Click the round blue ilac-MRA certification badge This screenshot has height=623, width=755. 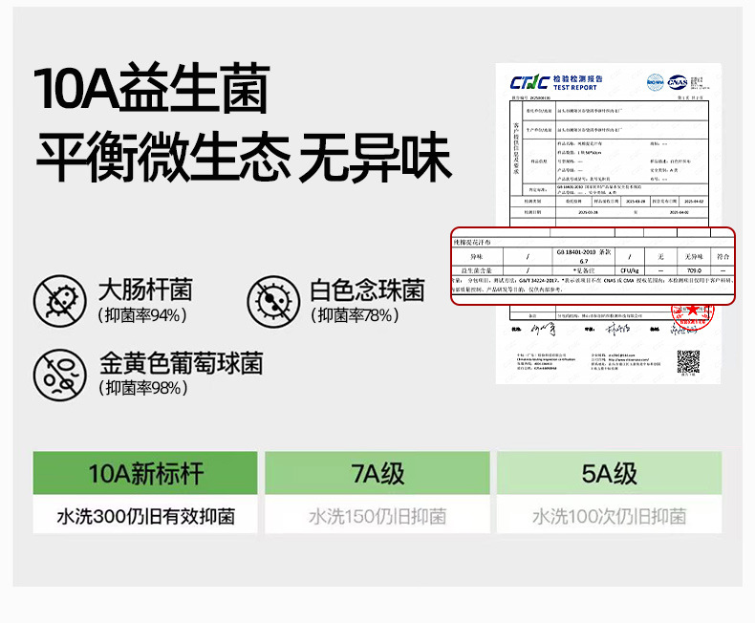tap(655, 82)
